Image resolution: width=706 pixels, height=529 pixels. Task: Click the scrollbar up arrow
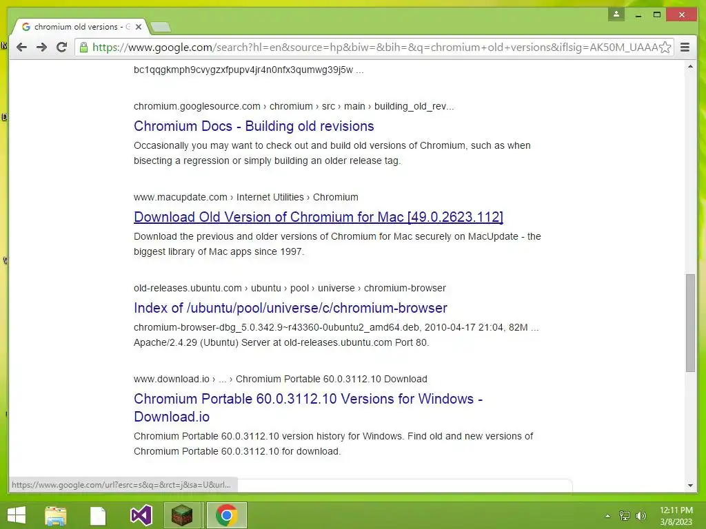(x=690, y=67)
